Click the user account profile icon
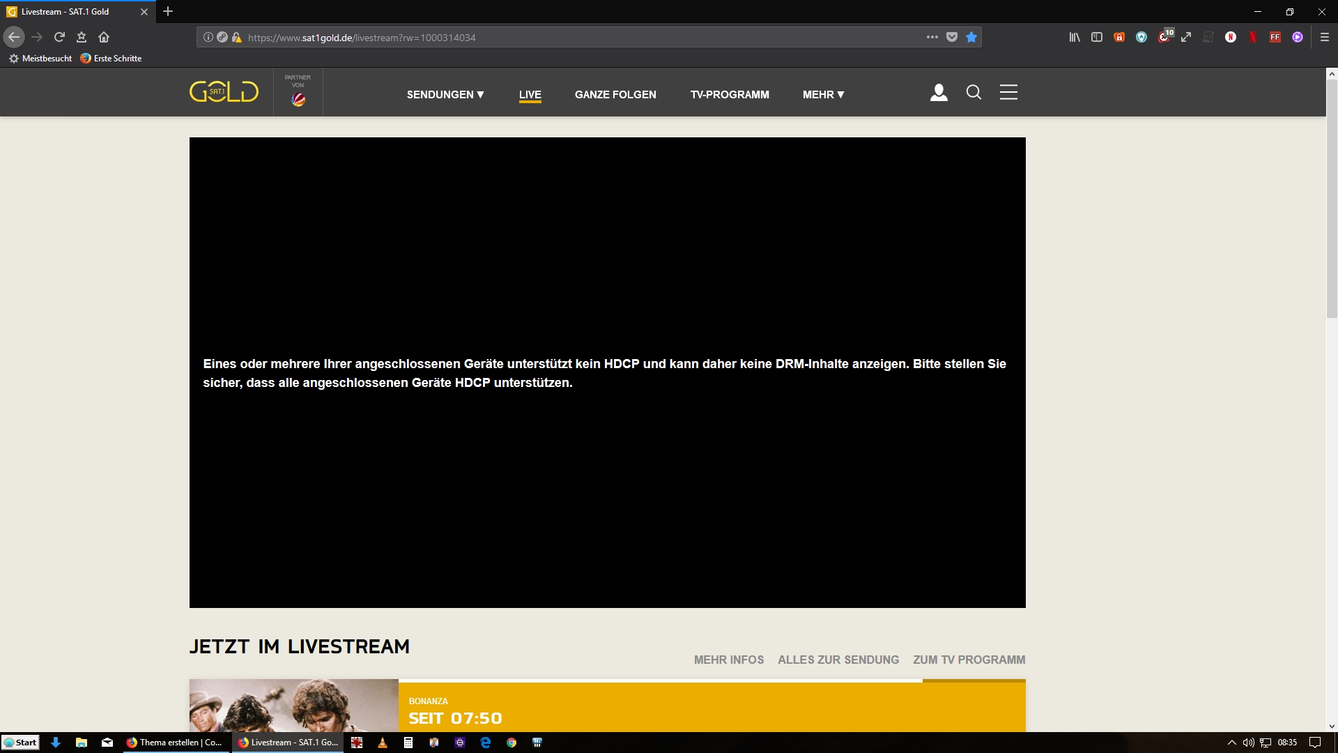Viewport: 1338px width, 753px height. coord(939,93)
